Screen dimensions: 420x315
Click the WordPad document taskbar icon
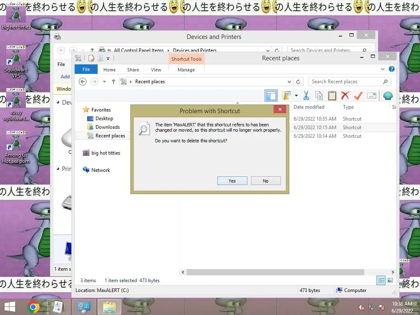[x=58, y=307]
